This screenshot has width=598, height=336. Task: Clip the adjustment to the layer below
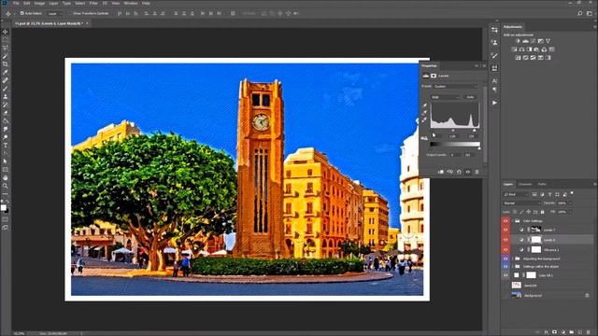click(441, 172)
